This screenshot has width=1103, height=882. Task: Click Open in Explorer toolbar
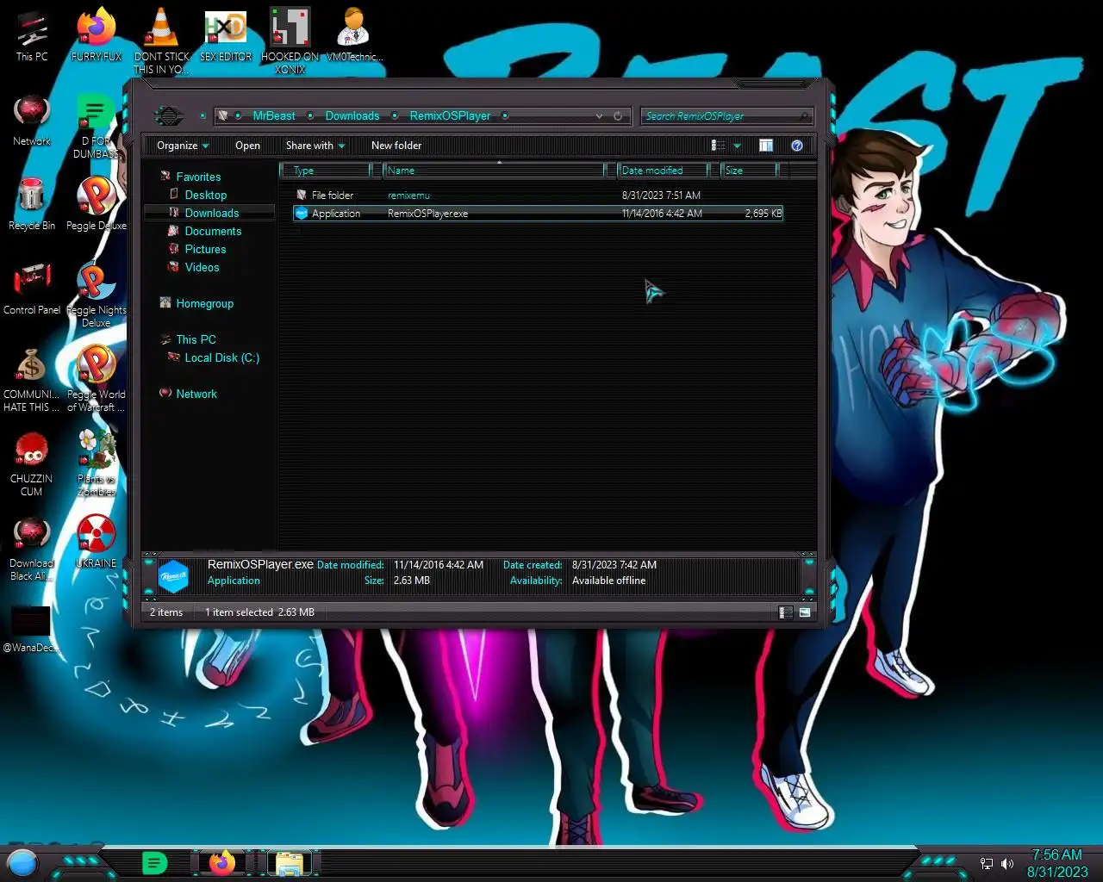click(247, 146)
